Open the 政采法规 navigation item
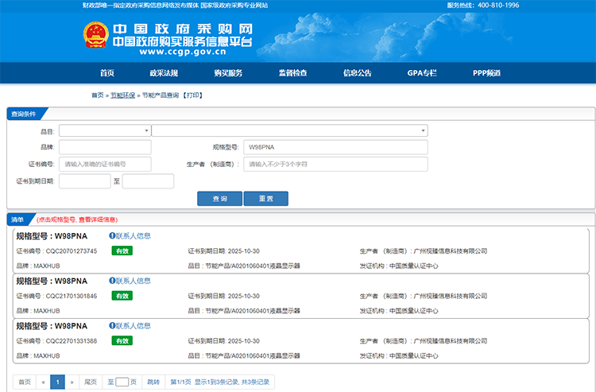The height and width of the screenshot is (392, 596). pyautogui.click(x=164, y=73)
